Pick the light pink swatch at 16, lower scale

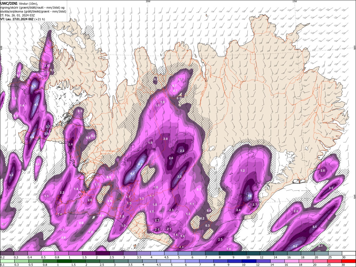click(x=291, y=261)
